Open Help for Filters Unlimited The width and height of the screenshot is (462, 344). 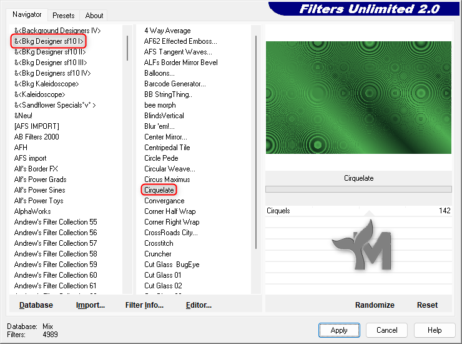tap(435, 330)
